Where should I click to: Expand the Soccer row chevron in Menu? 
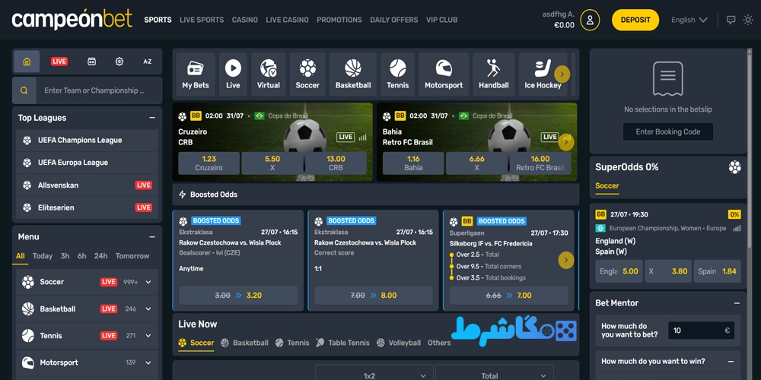(x=148, y=282)
